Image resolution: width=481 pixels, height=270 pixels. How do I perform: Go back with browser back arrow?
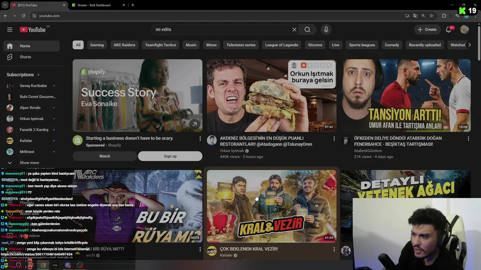pyautogui.click(x=5, y=16)
